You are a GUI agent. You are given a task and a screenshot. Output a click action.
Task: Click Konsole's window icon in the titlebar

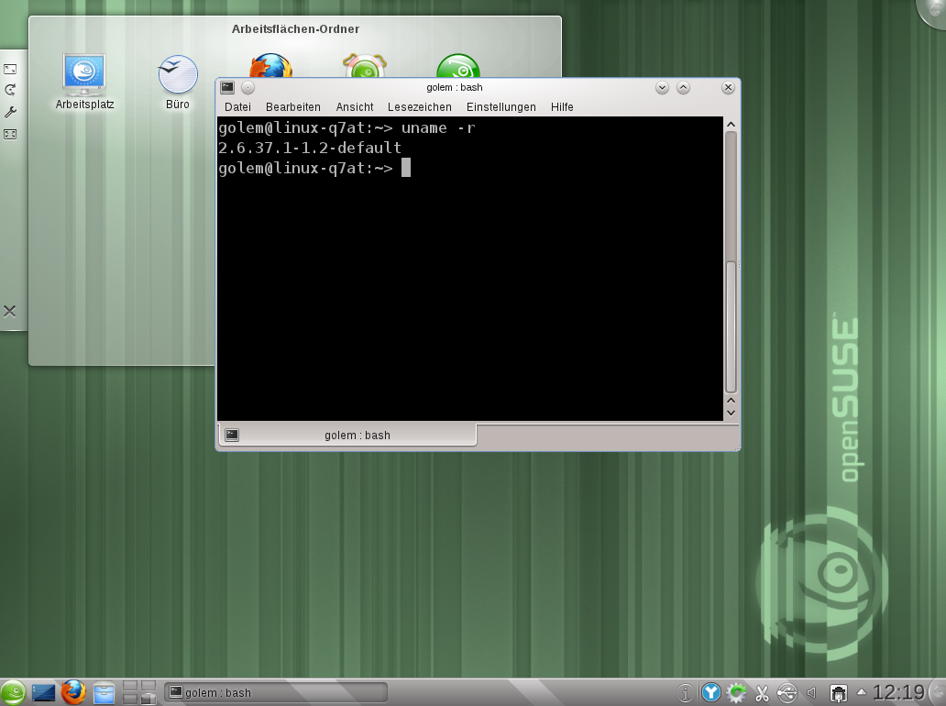pos(225,87)
